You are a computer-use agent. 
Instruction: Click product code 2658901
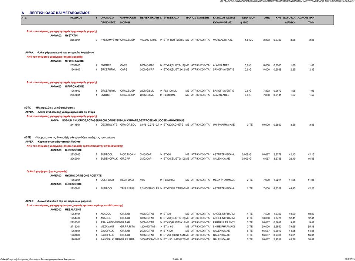point(75,40)
